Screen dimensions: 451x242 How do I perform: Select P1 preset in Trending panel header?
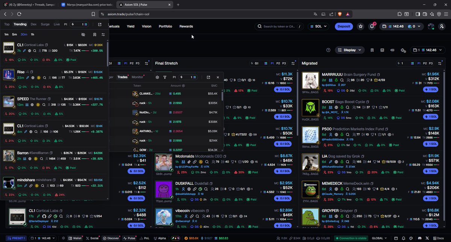pos(65,24)
